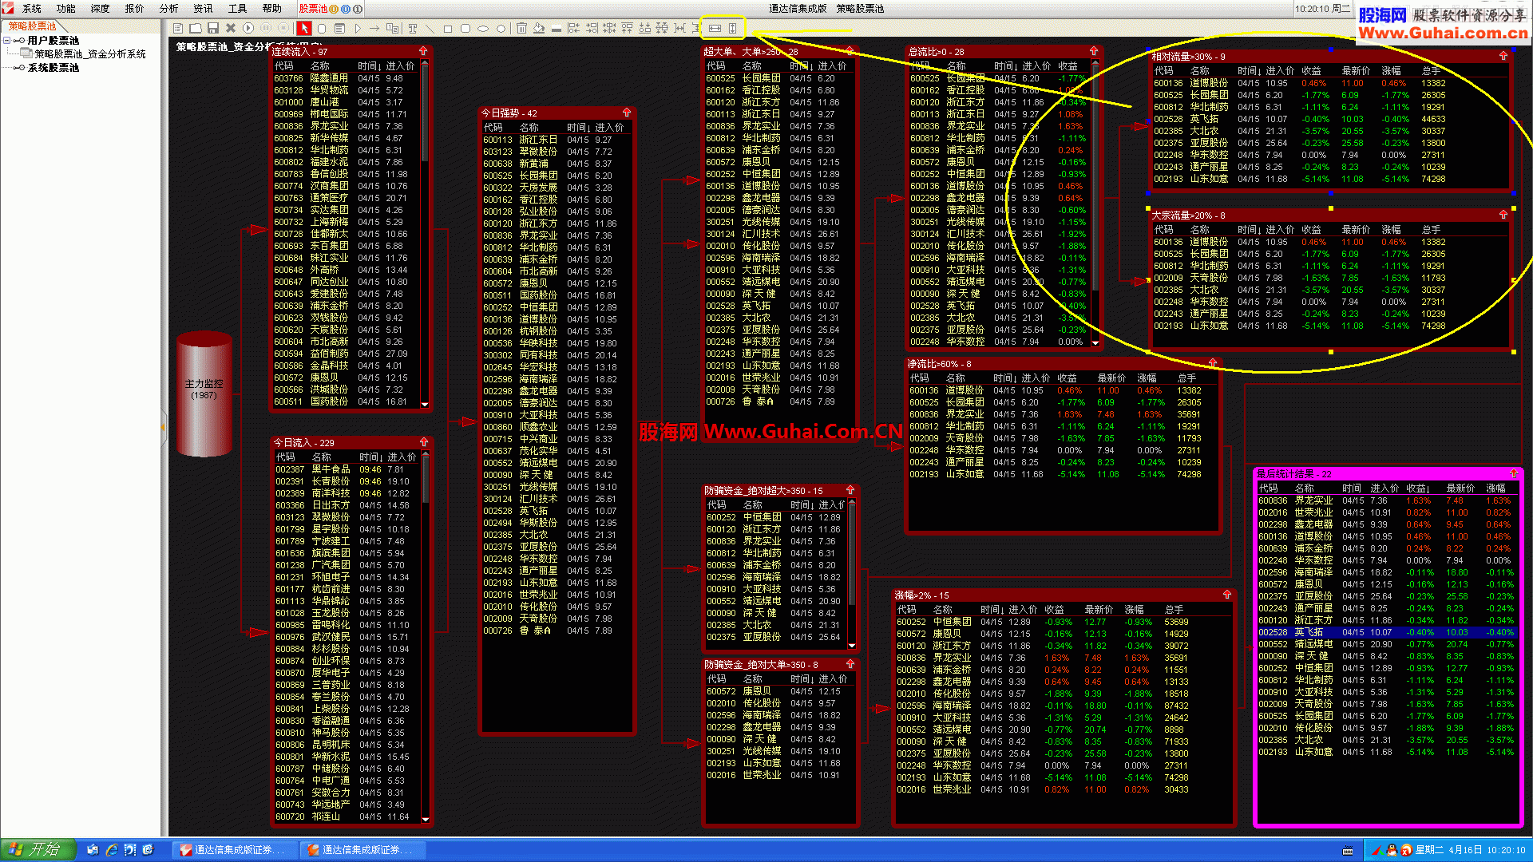
Task: Open the 分析 menu
Action: (168, 9)
